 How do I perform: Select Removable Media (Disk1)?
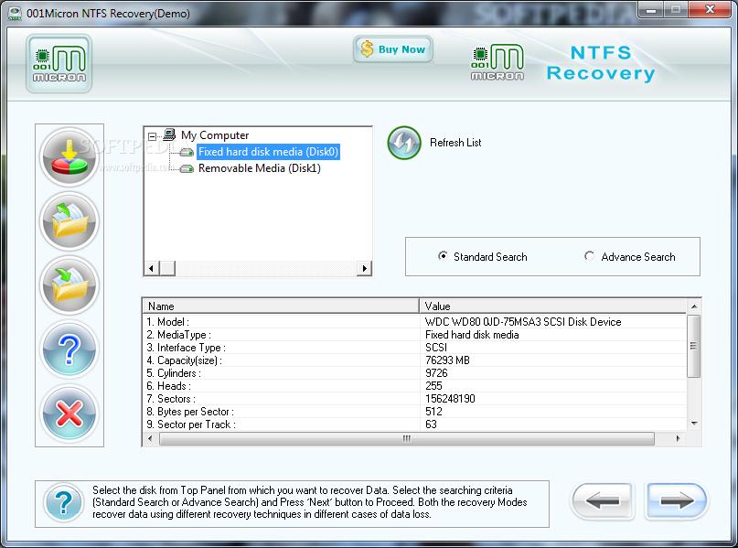260,168
